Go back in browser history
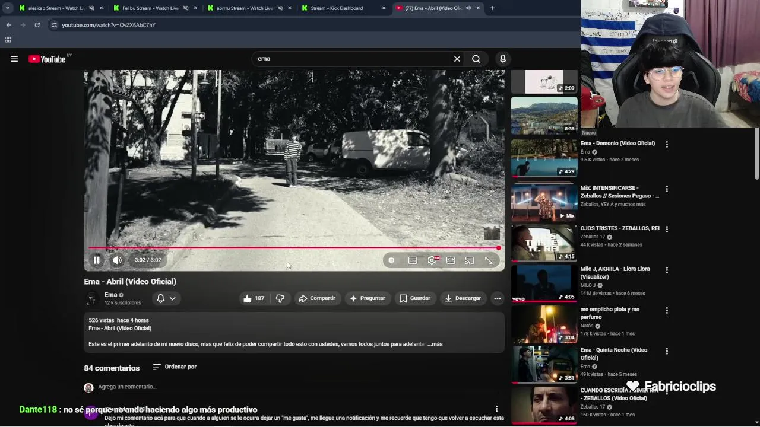Screen dimensions: 760x427 8,25
